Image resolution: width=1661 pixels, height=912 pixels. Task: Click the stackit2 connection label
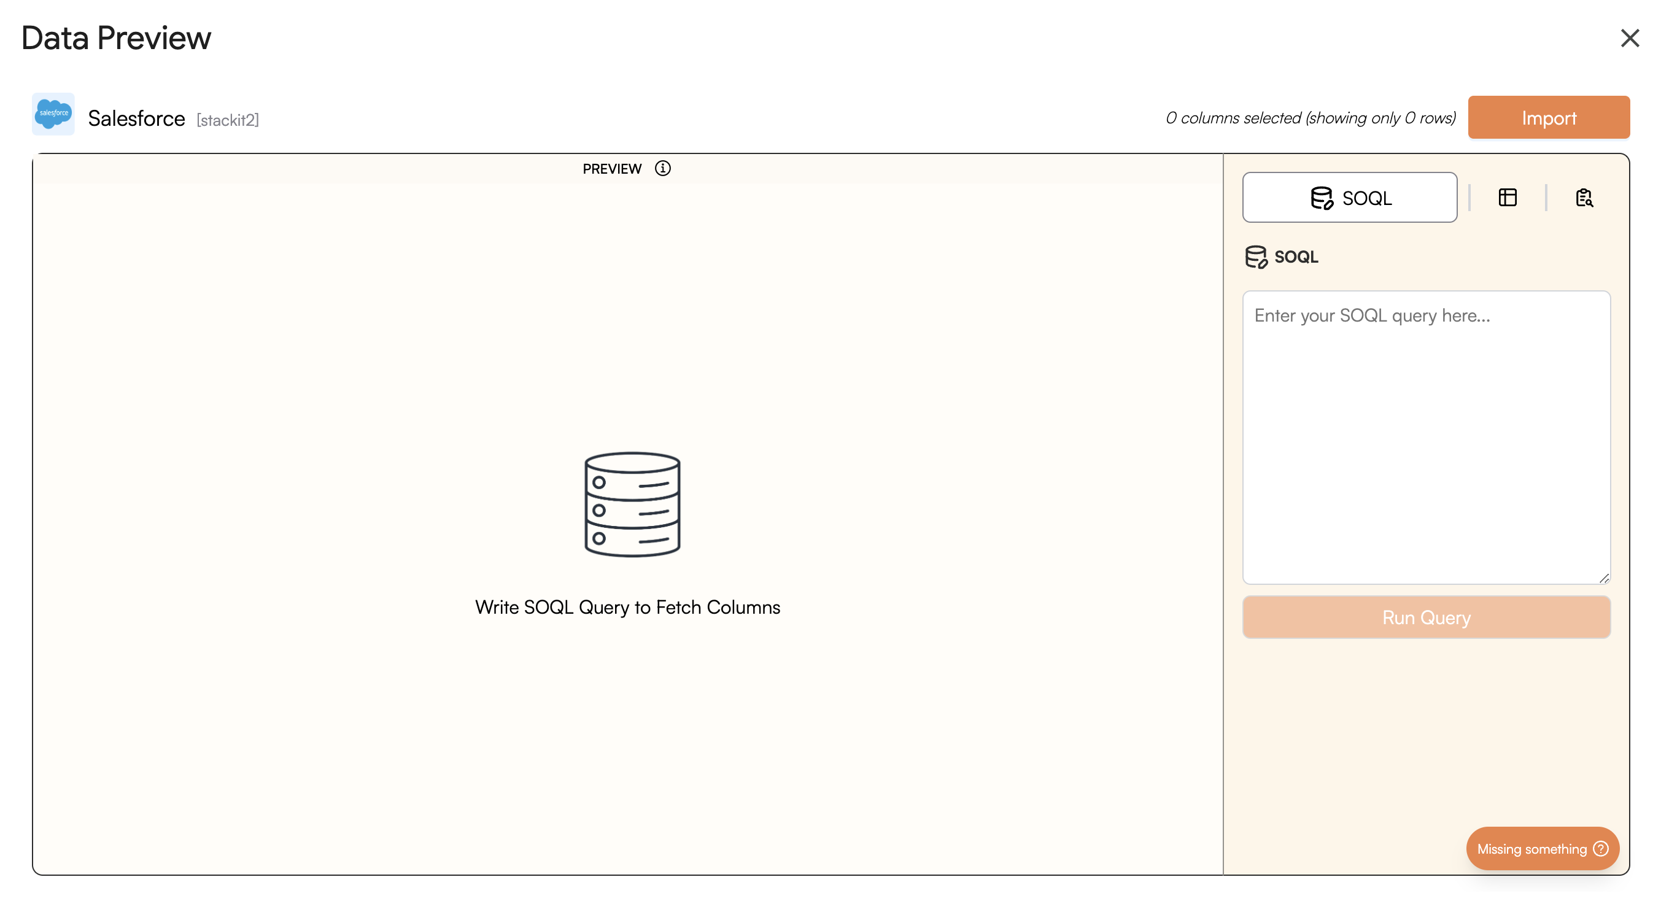coord(228,120)
